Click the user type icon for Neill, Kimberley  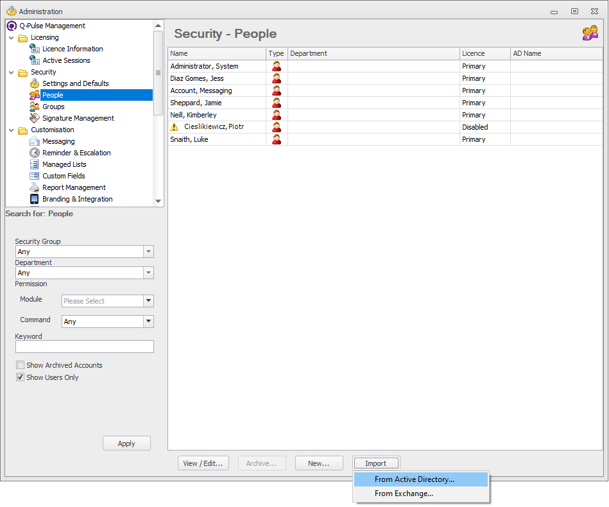coord(277,115)
